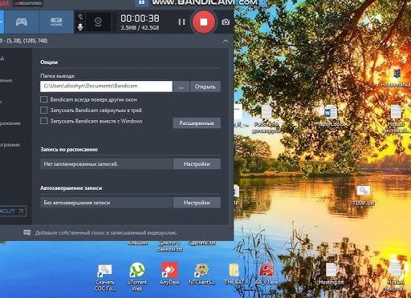
Task: Browse for output folder with the "..." button
Action: click(181, 87)
